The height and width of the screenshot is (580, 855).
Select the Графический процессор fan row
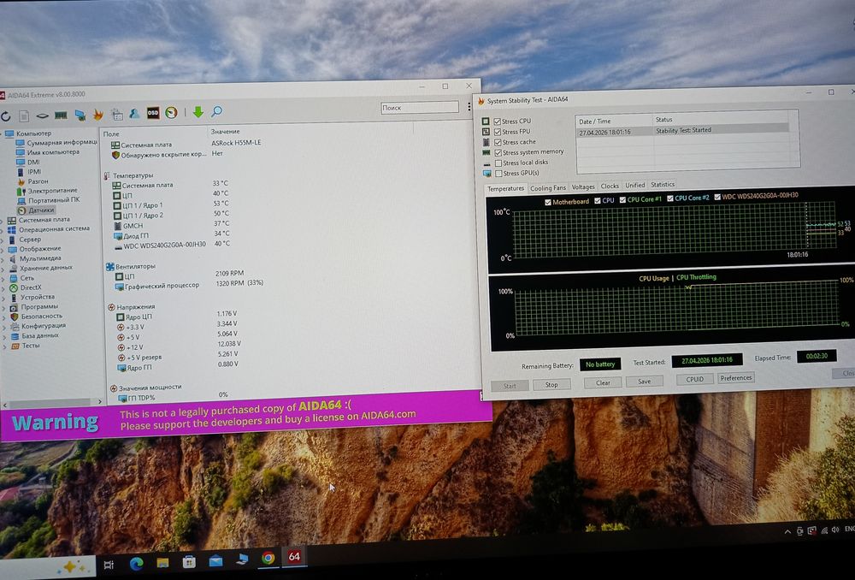[189, 285]
